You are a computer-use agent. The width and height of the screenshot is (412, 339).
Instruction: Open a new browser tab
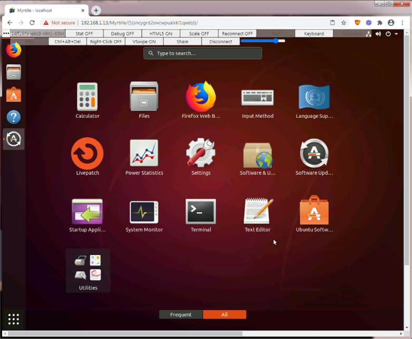[96, 11]
